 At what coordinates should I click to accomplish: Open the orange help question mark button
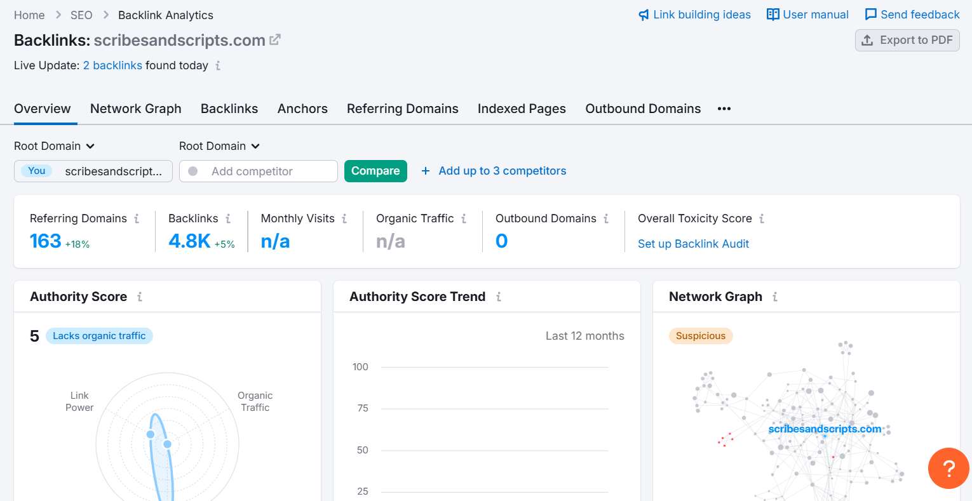coord(948,469)
